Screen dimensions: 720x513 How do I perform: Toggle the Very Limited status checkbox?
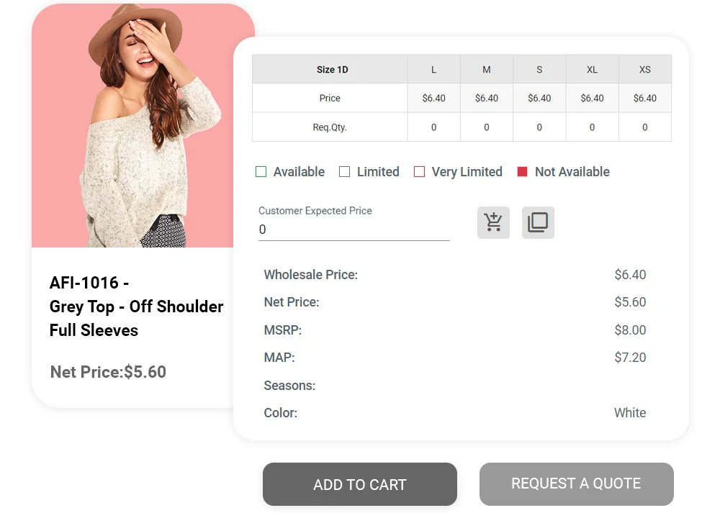420,172
